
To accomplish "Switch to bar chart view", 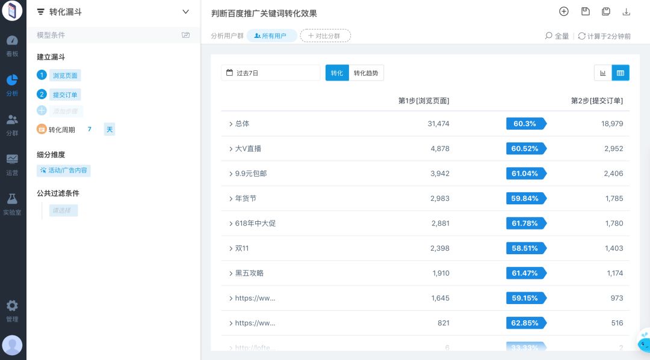I will click(x=602, y=73).
